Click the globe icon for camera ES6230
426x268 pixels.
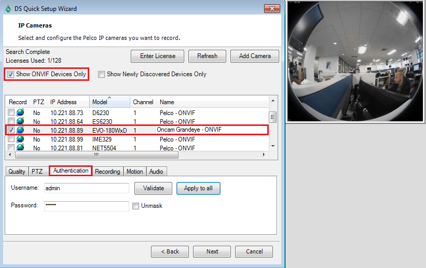tap(20, 121)
